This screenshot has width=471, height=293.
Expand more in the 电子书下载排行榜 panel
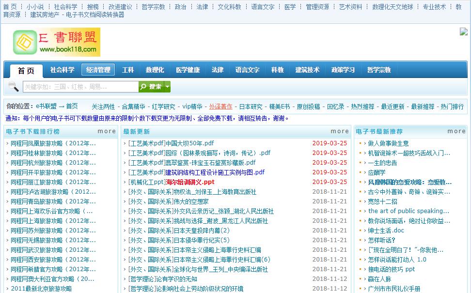coord(107,131)
